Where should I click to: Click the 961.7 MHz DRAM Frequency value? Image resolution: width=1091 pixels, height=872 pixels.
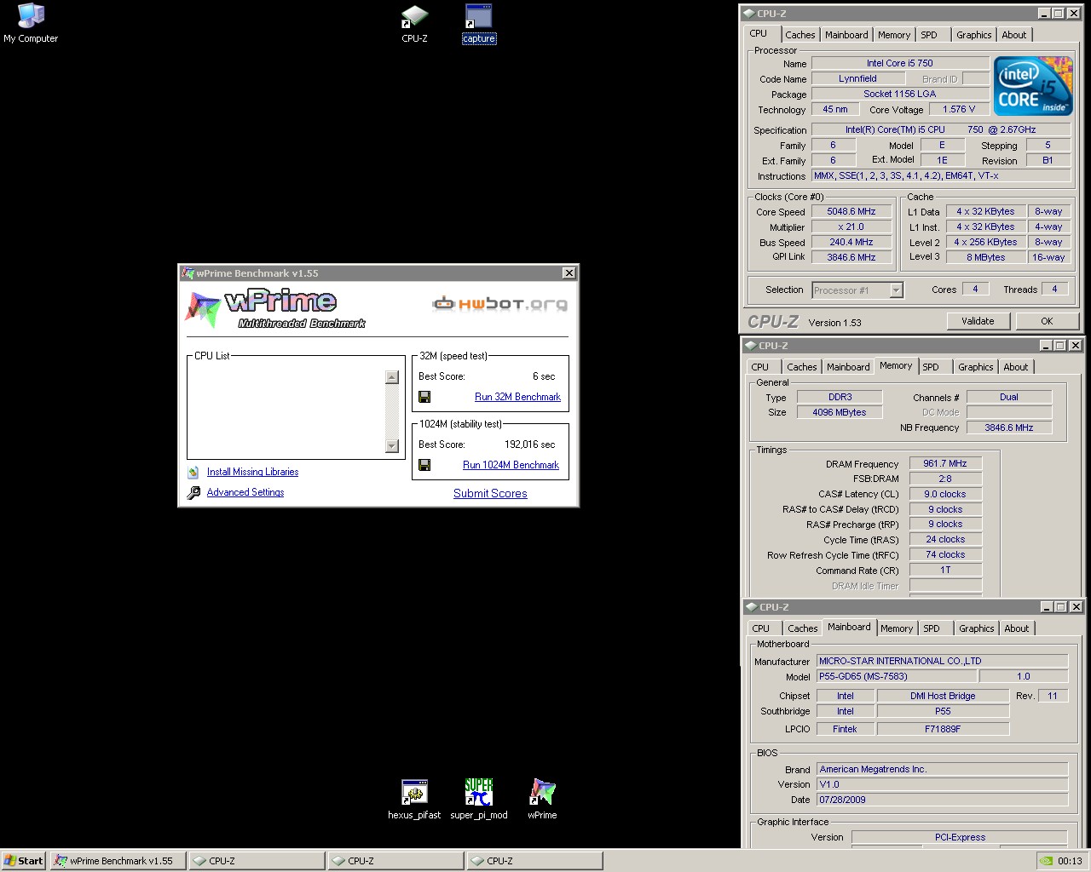944,464
